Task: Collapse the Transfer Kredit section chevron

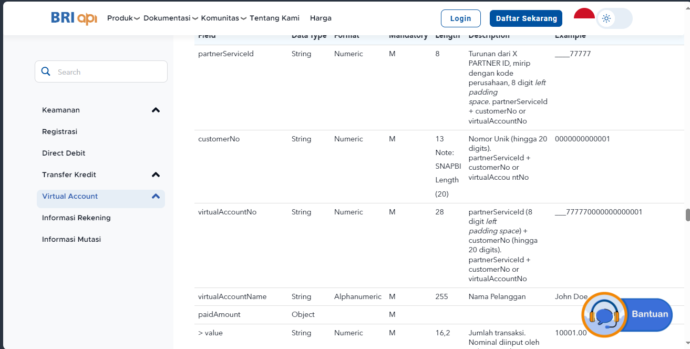Action: click(156, 174)
